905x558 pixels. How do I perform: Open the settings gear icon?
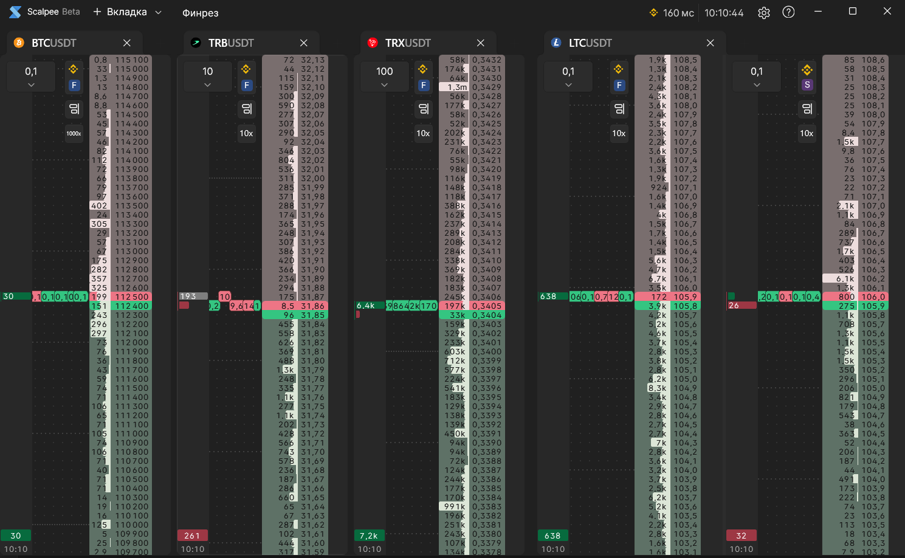[764, 13]
